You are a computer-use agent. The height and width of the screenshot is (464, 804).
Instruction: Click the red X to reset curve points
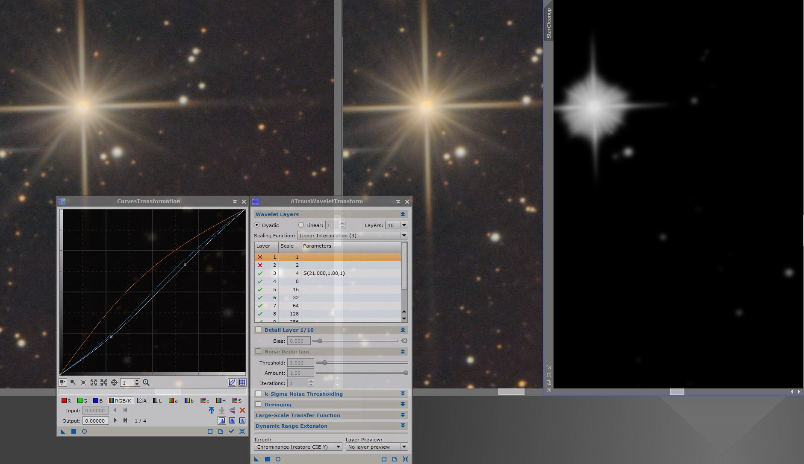pos(243,410)
